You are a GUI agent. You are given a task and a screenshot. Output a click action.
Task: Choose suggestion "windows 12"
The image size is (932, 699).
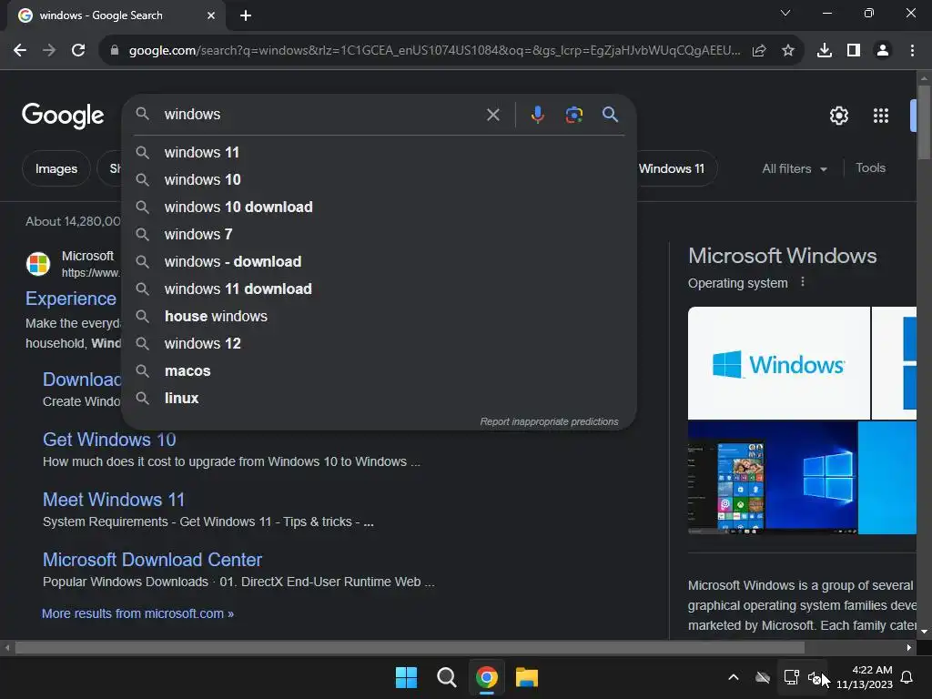tap(380, 344)
